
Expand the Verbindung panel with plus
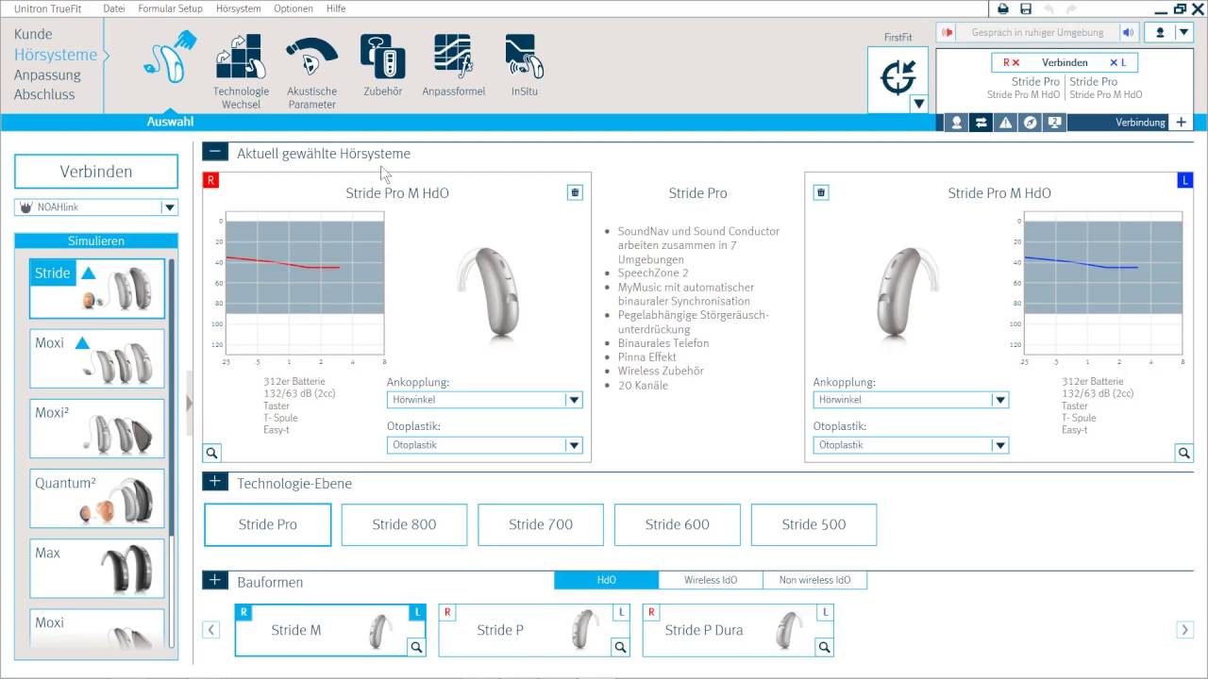click(x=1181, y=123)
